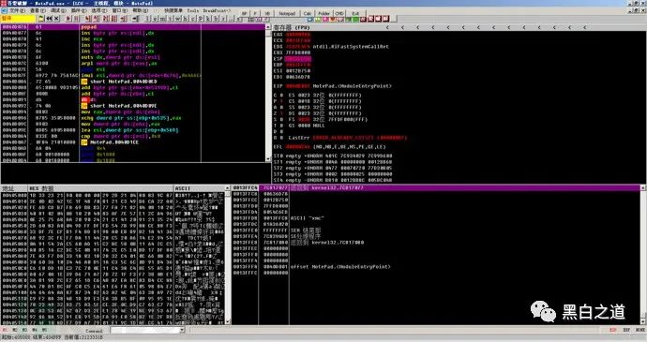647x342 pixels.
Task: Open the Tools menu
Action: coord(193,10)
